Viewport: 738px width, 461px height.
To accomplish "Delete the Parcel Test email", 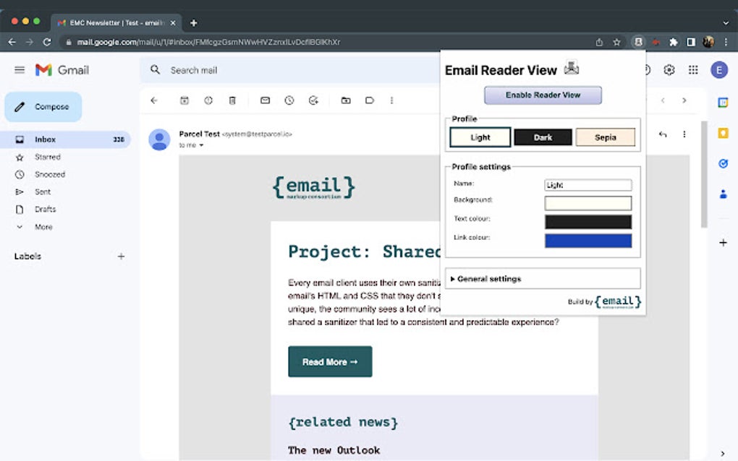I will coord(232,100).
